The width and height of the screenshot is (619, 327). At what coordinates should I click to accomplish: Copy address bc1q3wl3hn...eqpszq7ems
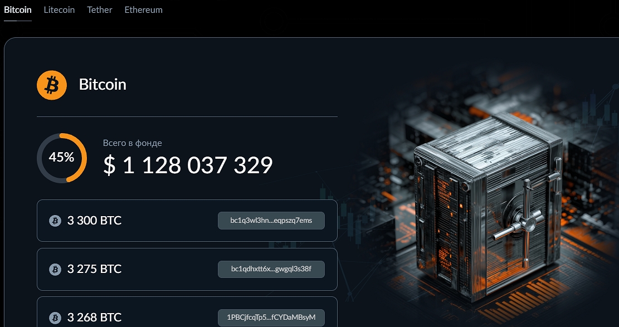pos(271,221)
